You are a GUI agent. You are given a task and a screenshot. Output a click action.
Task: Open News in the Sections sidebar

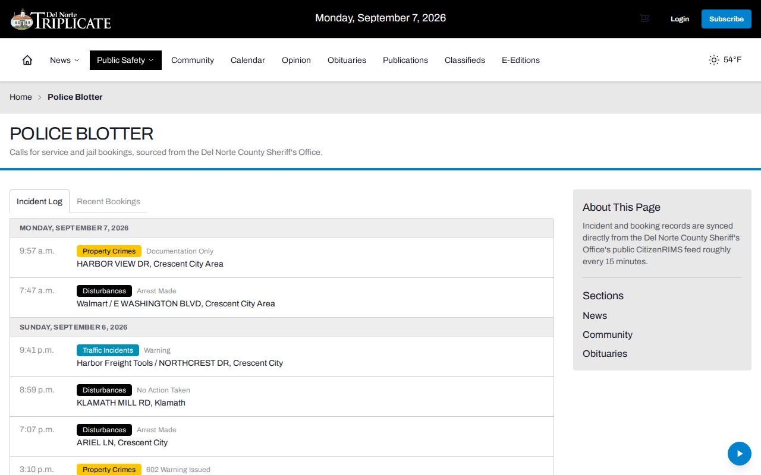point(595,316)
